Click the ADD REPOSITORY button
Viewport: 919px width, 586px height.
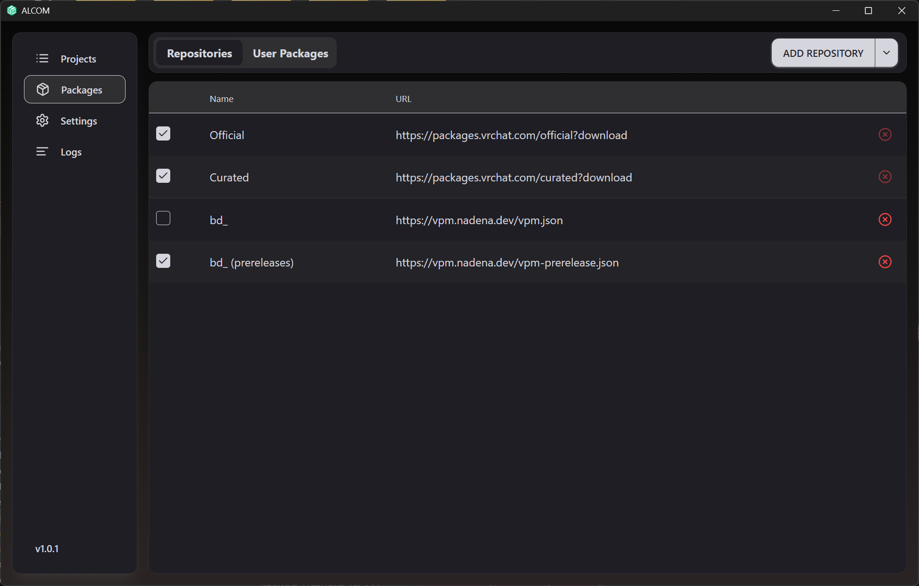point(823,53)
